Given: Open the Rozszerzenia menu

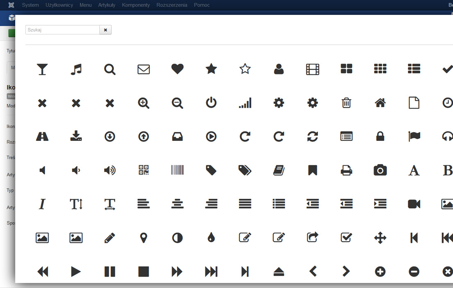Looking at the screenshot, I should coord(172,5).
